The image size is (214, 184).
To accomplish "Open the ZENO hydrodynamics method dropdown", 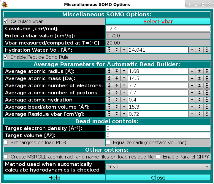I will [158, 167].
